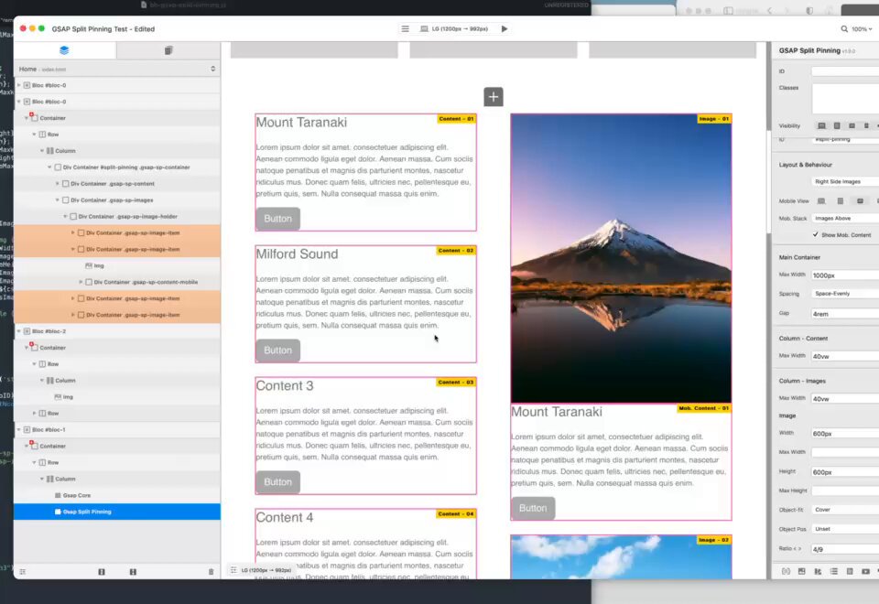879x604 pixels.
Task: Toggle landscape mobile Visibility icon
Action: (852, 125)
